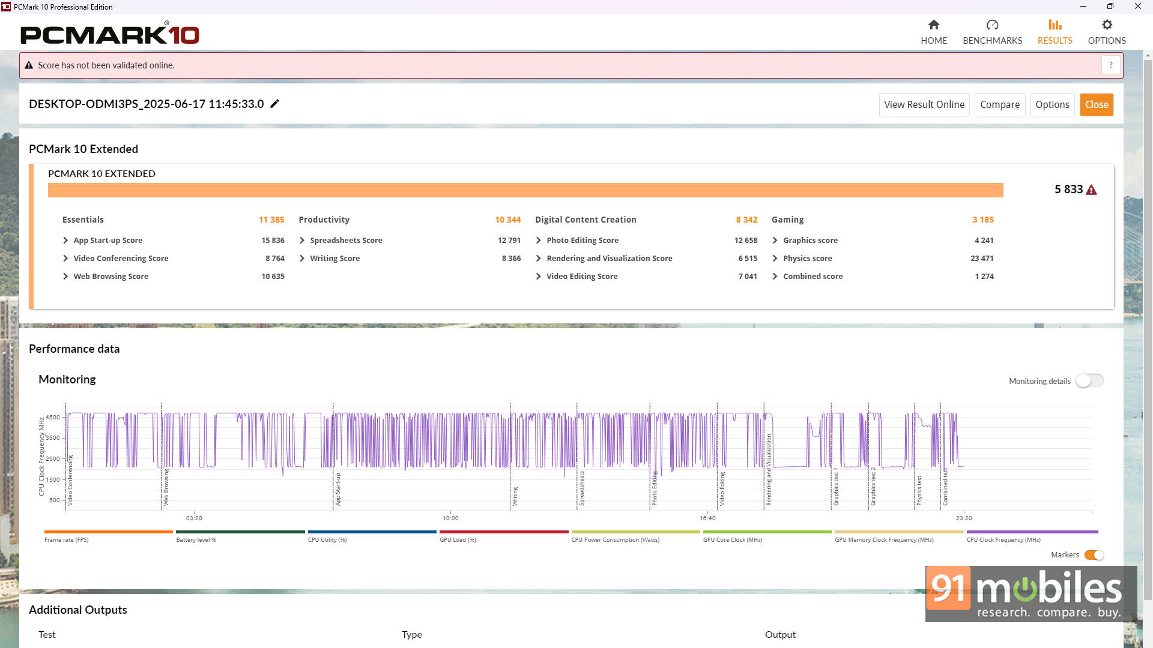Go to HOME tab label
The image size is (1153, 648).
point(934,40)
